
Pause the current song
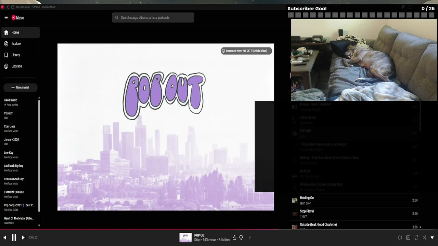(14, 237)
